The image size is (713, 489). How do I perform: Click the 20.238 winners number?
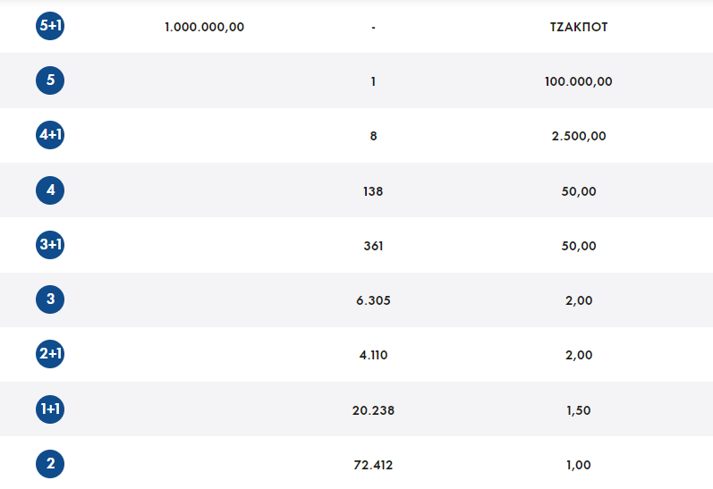click(373, 410)
